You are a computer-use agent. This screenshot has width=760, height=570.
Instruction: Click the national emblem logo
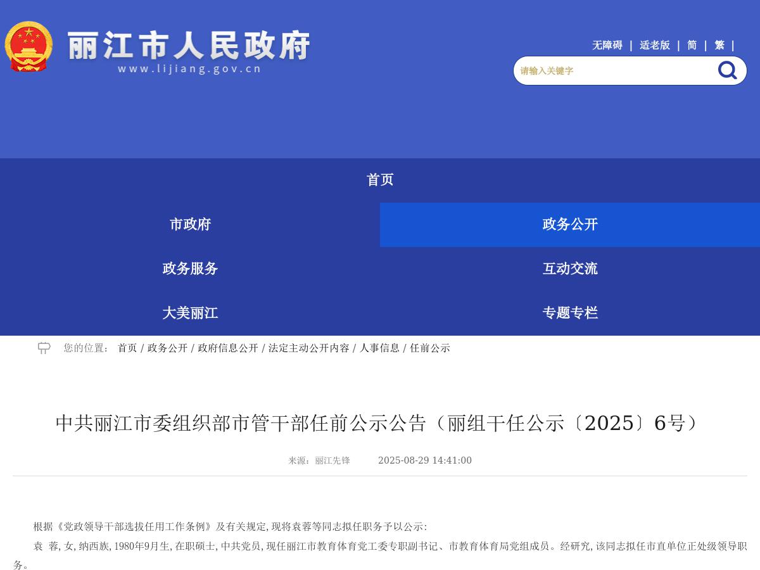(28, 46)
